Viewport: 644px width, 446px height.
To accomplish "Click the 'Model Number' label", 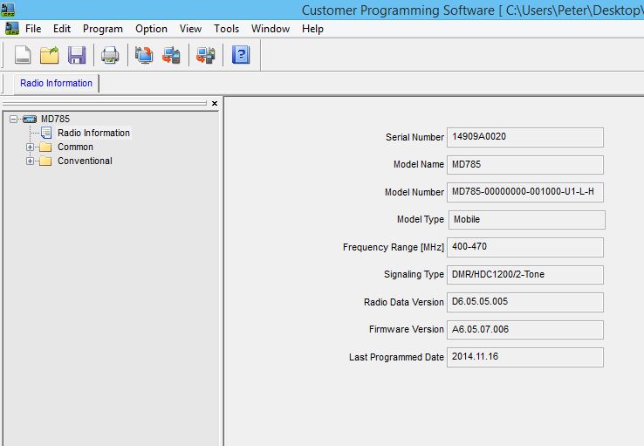I will pyautogui.click(x=414, y=192).
